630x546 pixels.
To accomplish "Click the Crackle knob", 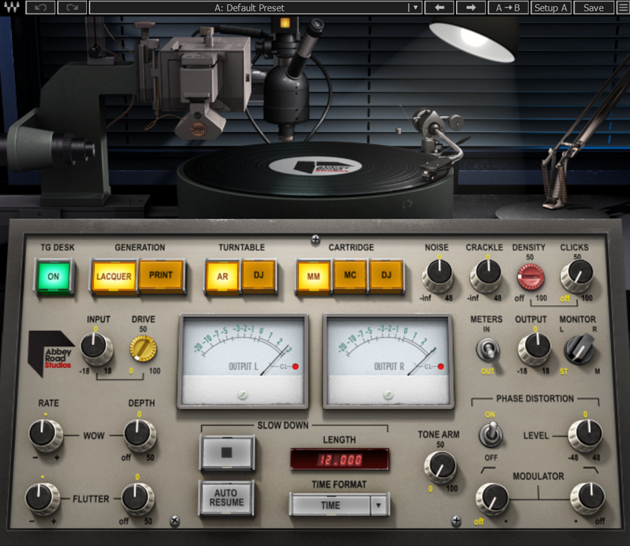I will pos(485,276).
